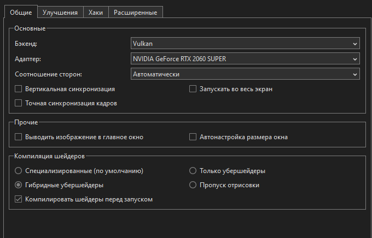
Task: Click the arrow on the Автоматически combo box
Action: point(354,74)
